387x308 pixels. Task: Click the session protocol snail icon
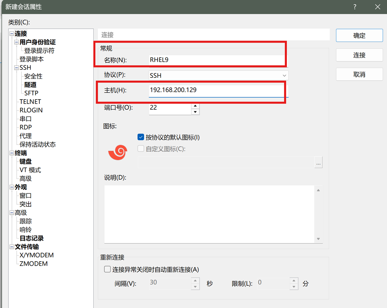click(118, 152)
